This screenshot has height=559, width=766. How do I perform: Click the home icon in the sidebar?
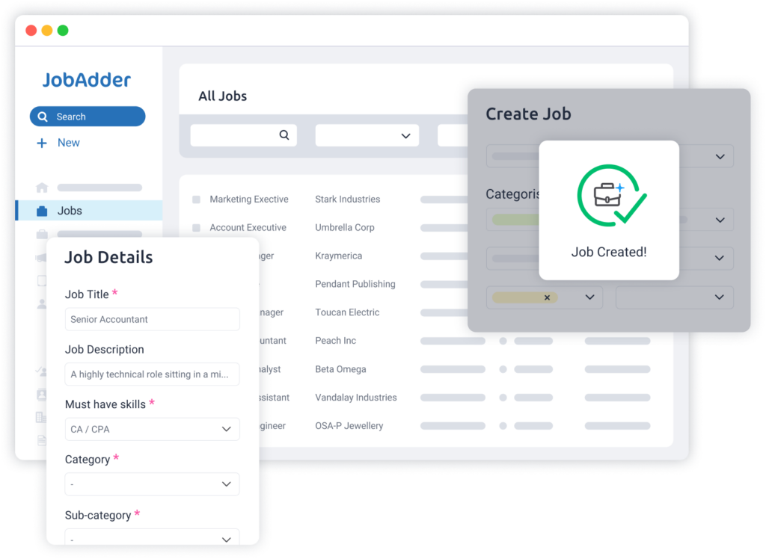pyautogui.click(x=42, y=188)
